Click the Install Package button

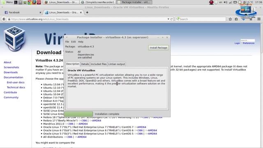click(x=158, y=48)
